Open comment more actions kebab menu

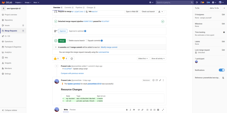click(x=163, y=80)
